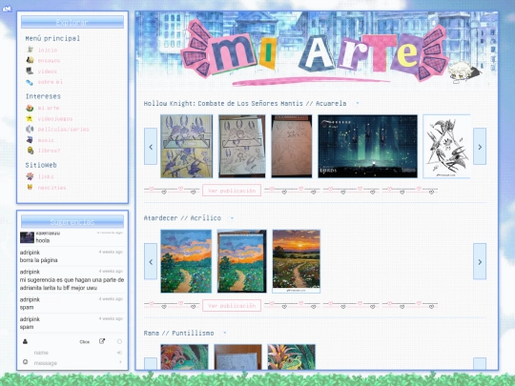Viewport: 515px width, 386px height.
Task: Click the icon beside music
Action: point(30,140)
